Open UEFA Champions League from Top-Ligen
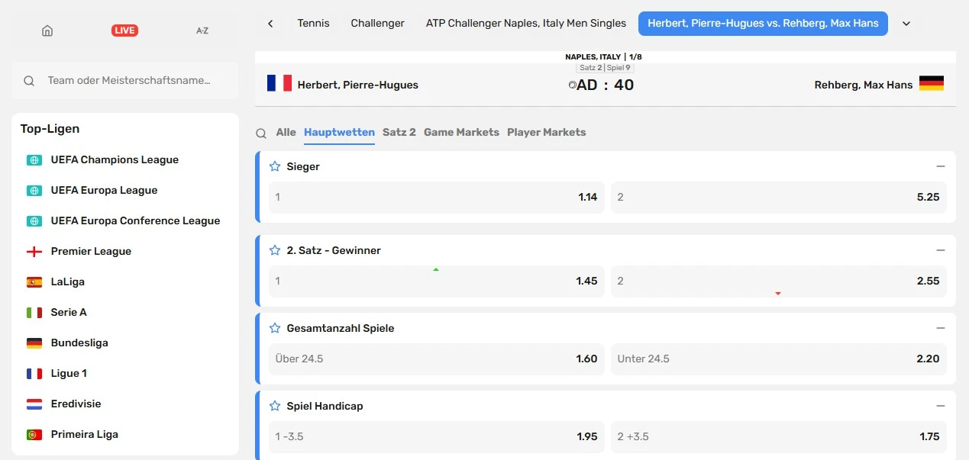The image size is (969, 460). point(115,159)
